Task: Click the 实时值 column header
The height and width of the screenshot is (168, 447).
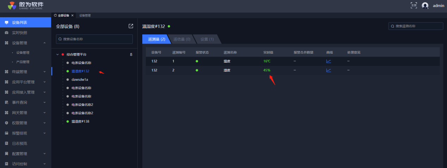Action: 268,52
